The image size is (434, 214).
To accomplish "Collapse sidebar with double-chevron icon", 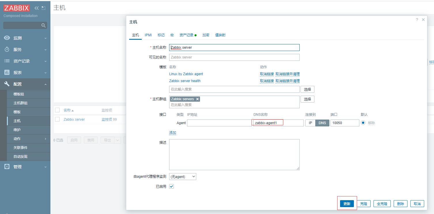I will pos(36,8).
